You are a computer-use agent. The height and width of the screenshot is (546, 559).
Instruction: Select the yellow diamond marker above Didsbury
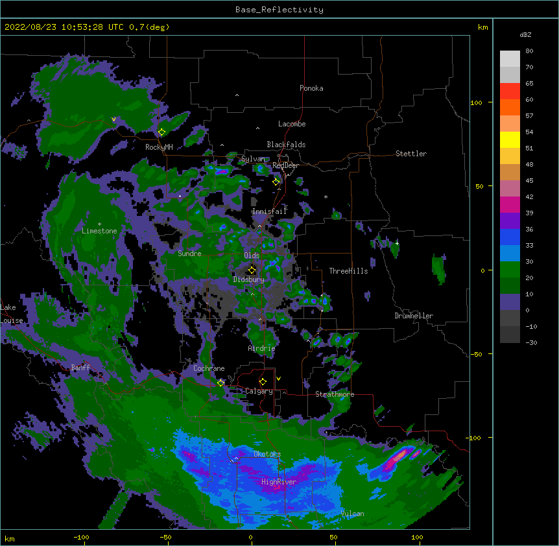click(252, 270)
